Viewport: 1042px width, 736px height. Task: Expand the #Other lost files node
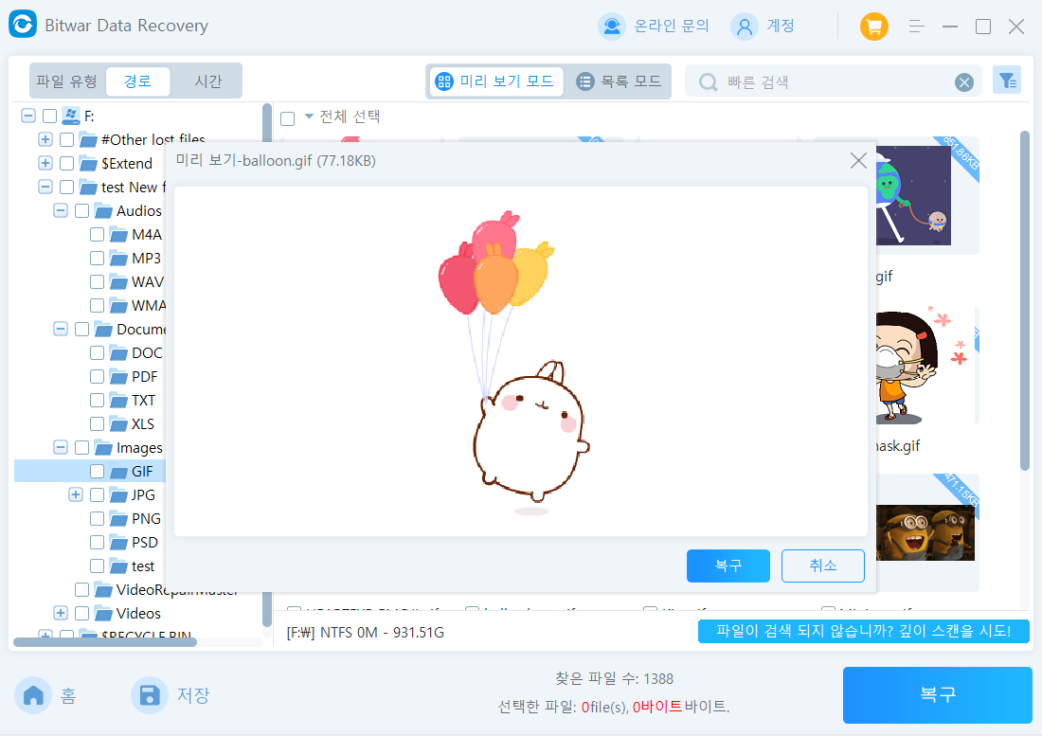coord(45,139)
